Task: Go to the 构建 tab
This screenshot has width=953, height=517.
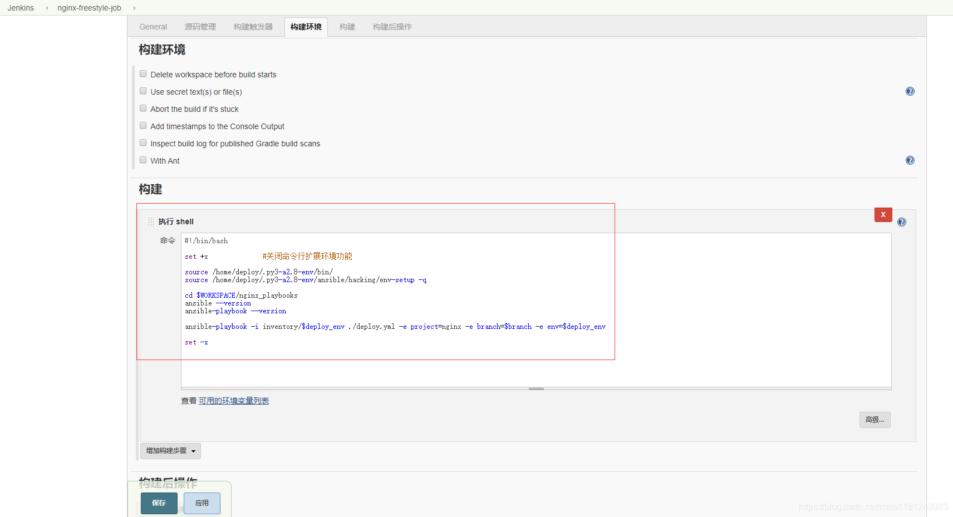Action: pos(347,27)
